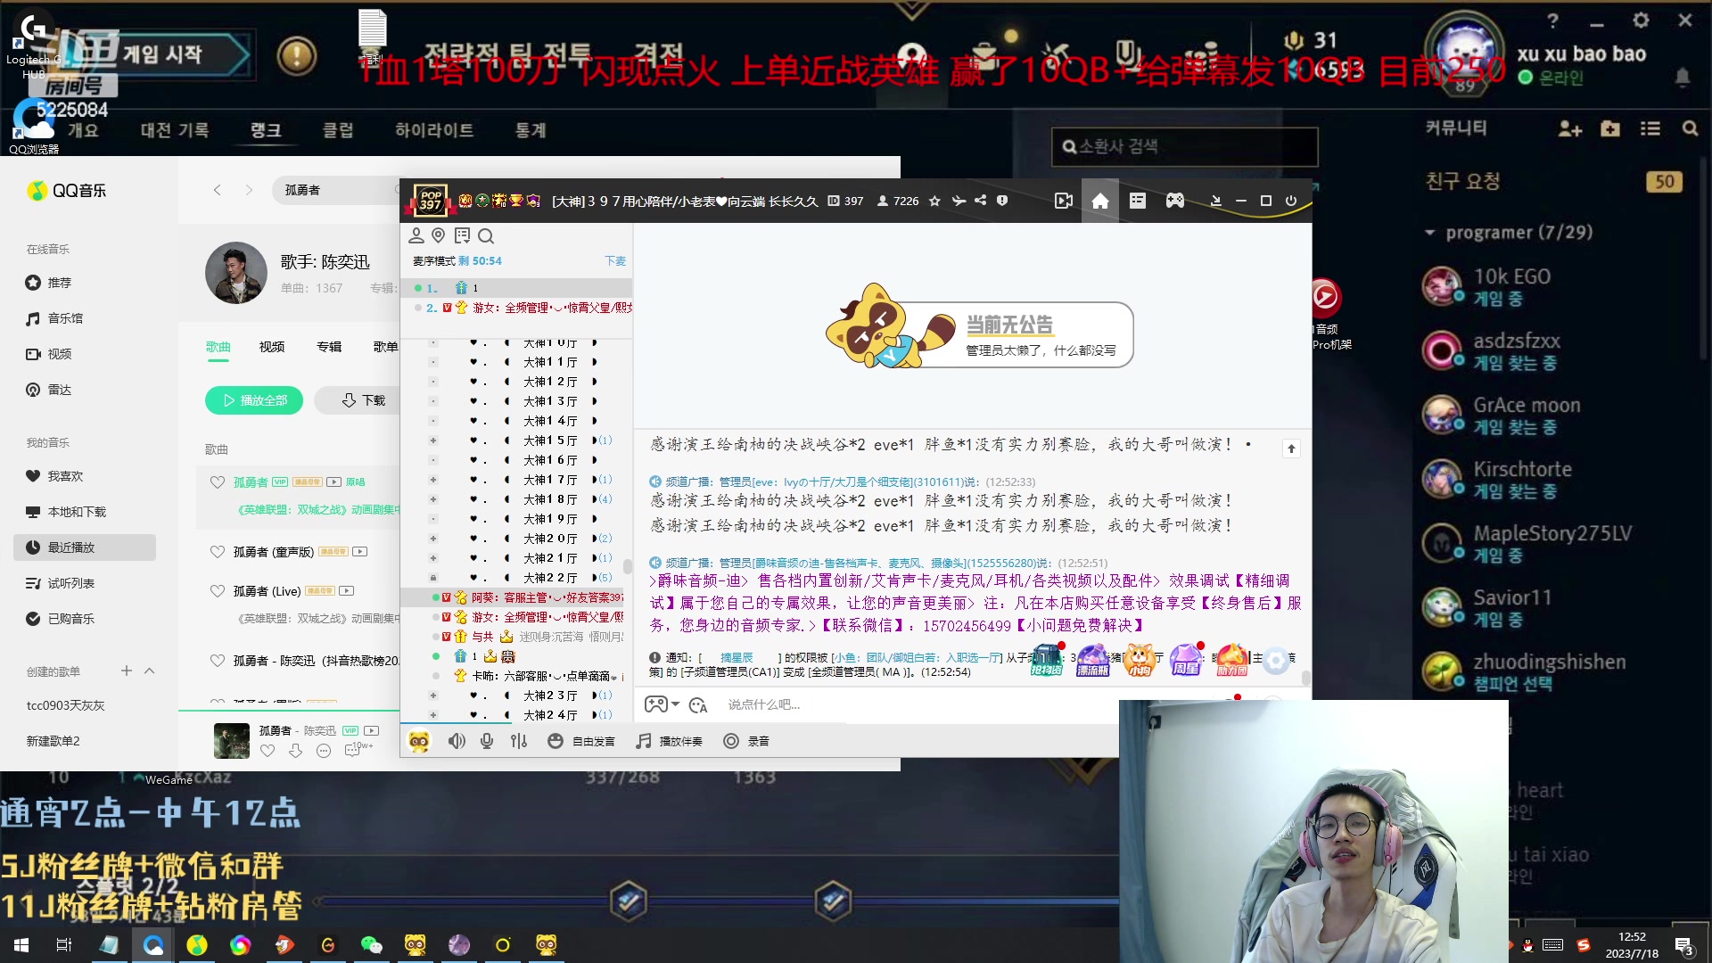Favorite the voice room with the star icon
The width and height of the screenshot is (1712, 963).
(934, 201)
